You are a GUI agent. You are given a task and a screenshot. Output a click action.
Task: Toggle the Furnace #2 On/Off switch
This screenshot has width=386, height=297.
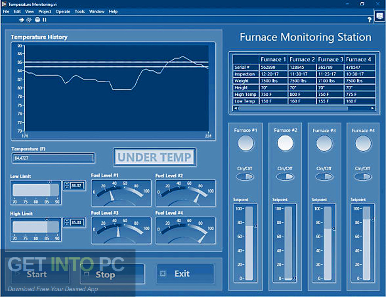[285, 177]
